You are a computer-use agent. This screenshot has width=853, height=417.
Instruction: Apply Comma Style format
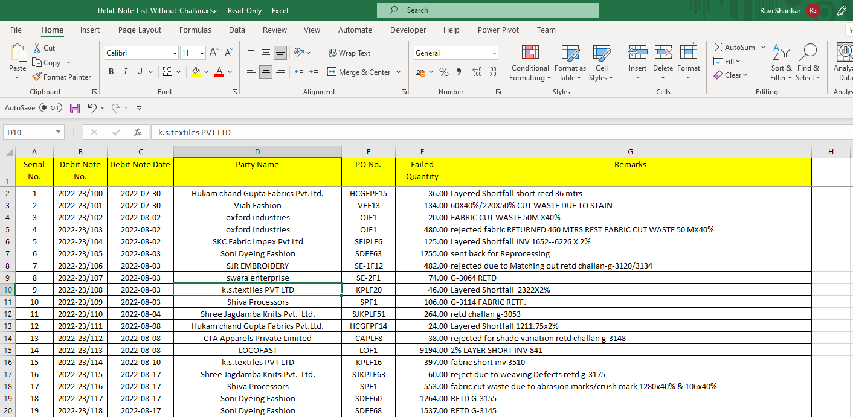pos(459,72)
